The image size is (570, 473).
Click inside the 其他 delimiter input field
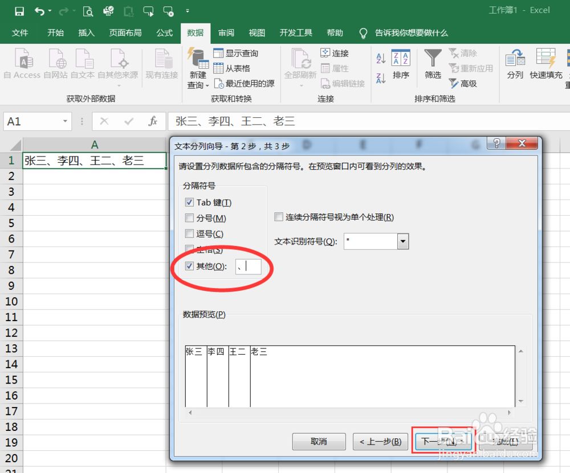(x=249, y=266)
